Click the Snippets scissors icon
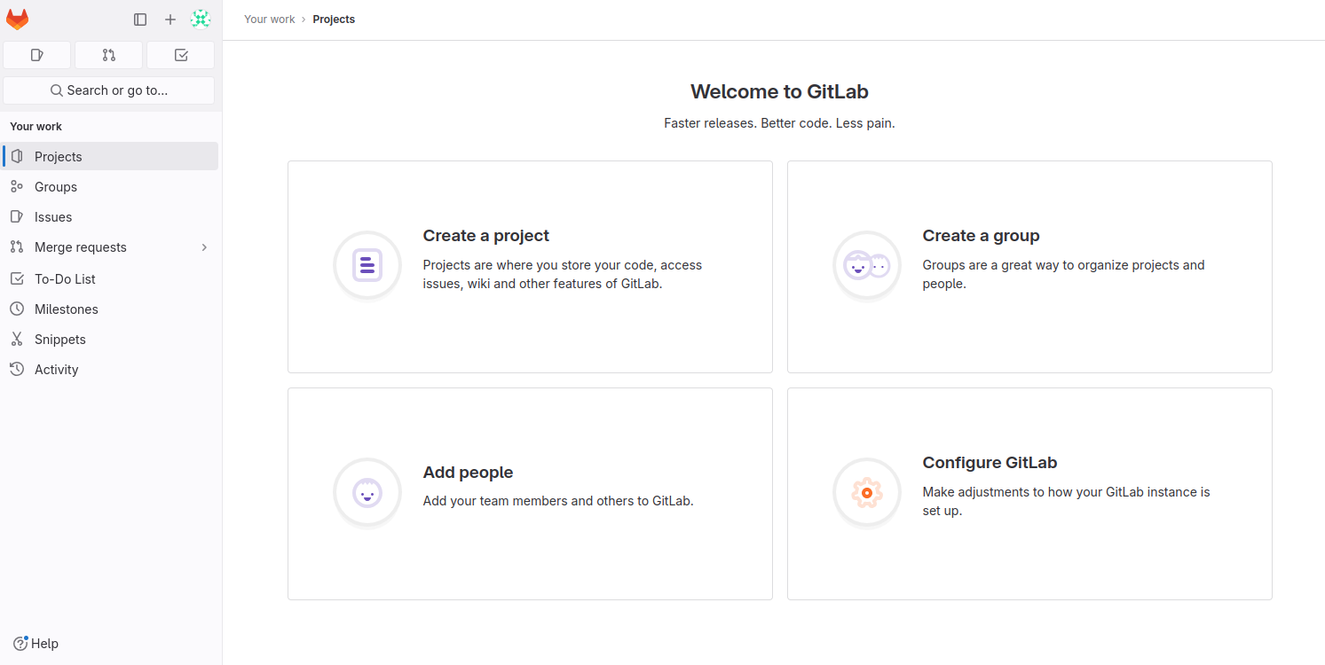The image size is (1325, 665). tap(17, 340)
